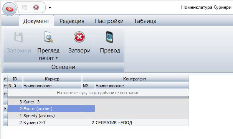This screenshot has height=139, width=233.
Task: Select the Kurier -3 row name cell
Action: [x=52, y=102]
